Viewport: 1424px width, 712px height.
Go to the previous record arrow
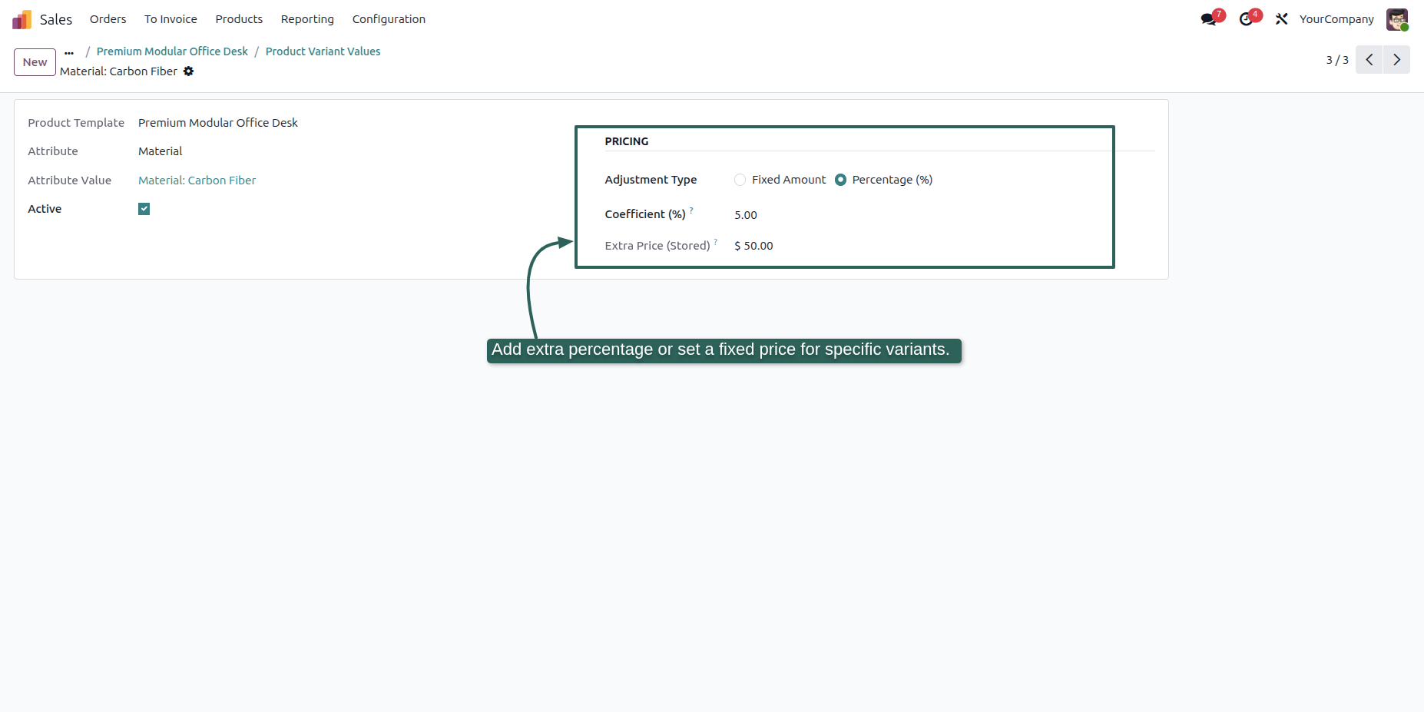click(x=1369, y=60)
